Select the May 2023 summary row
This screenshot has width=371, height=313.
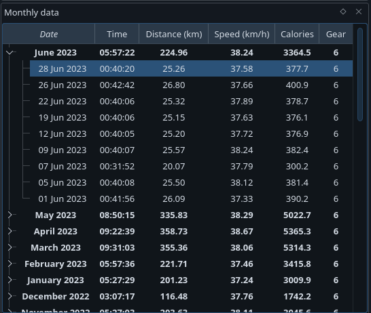(x=185, y=215)
